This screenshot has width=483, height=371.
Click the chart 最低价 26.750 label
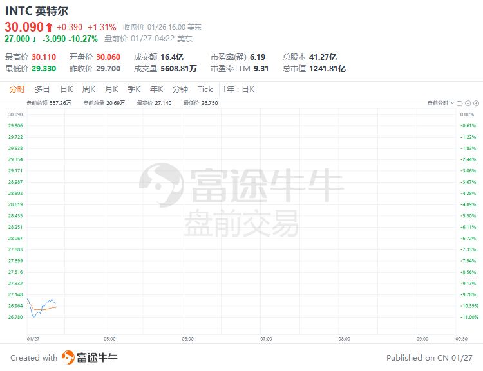201,103
